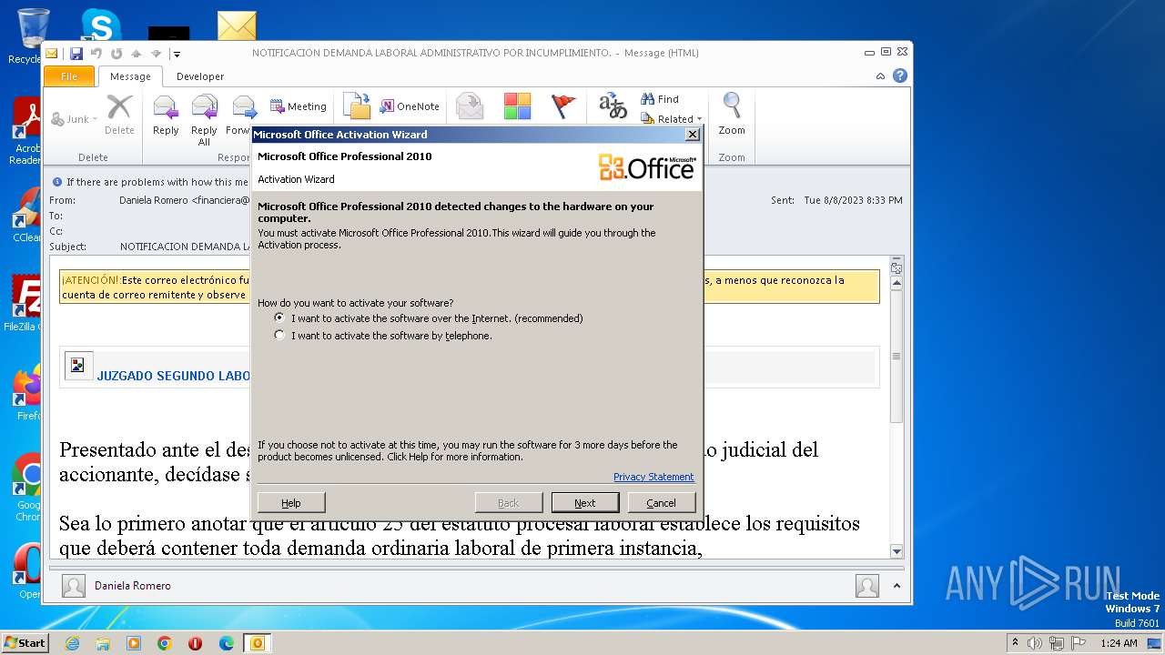Open Windows Explorer folder in taskbar

tap(103, 643)
